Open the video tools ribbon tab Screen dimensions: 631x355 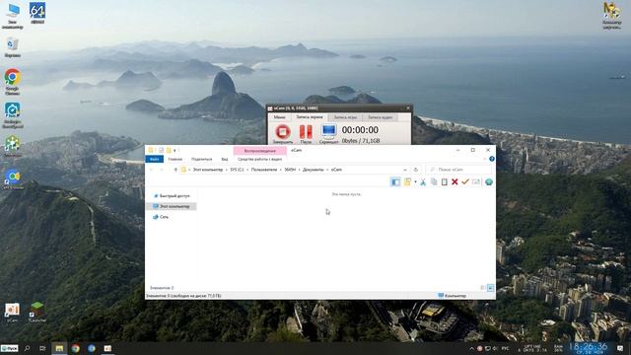coord(260,160)
